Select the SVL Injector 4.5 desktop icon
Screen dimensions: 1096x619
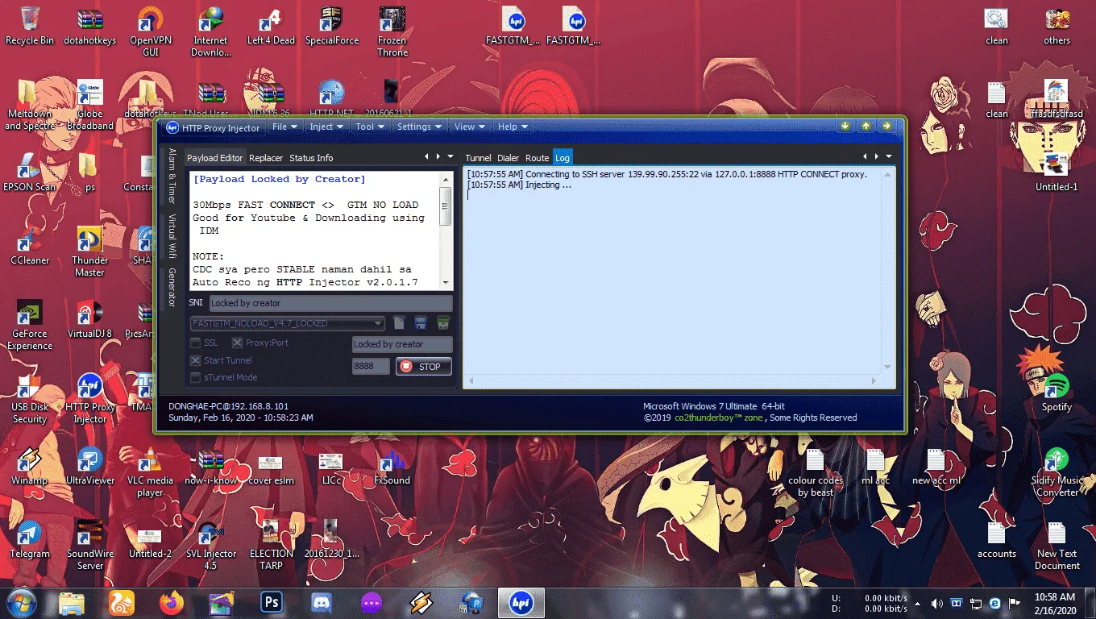(210, 546)
